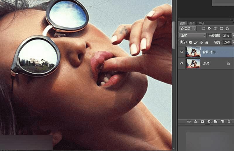The width and height of the screenshot is (234, 151).
Task: Click the 不透明度 label
Action: point(214,35)
